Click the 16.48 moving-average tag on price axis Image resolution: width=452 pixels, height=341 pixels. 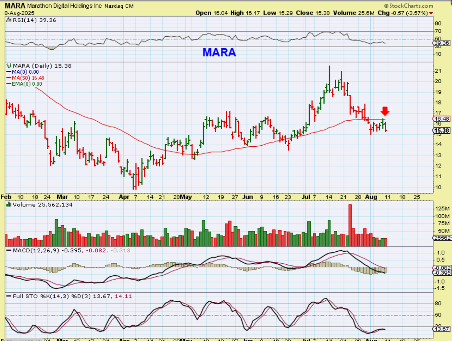pos(441,119)
